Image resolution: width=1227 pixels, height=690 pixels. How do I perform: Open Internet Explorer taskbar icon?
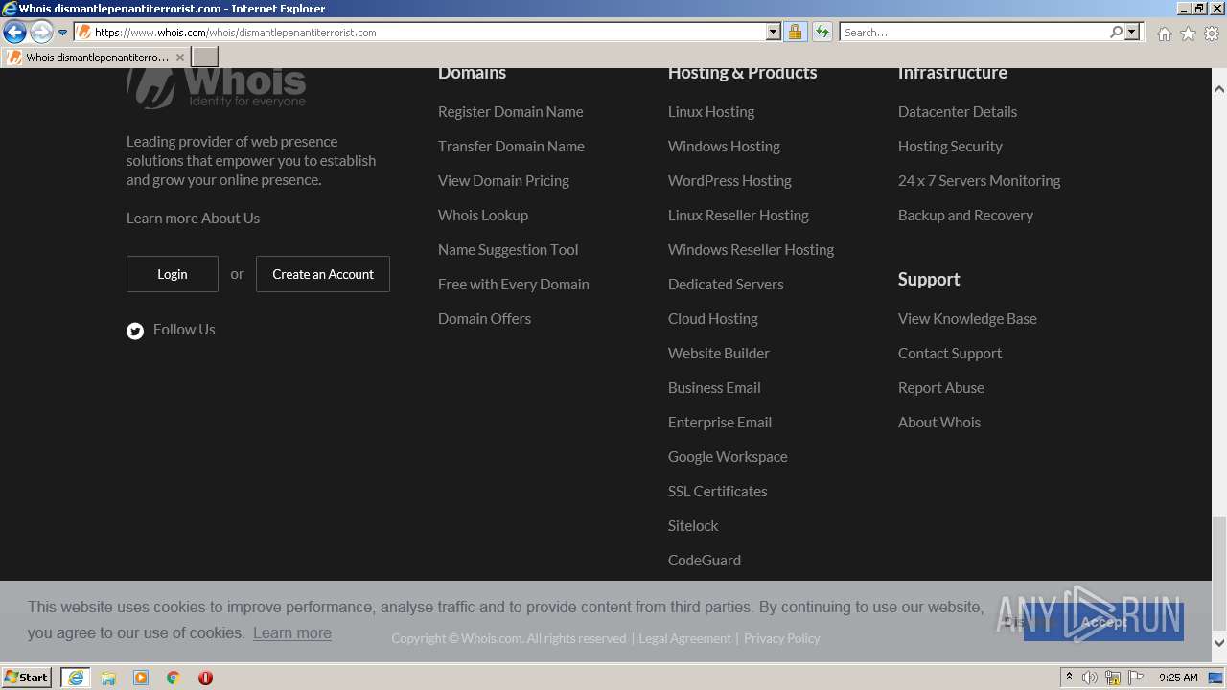pyautogui.click(x=76, y=678)
